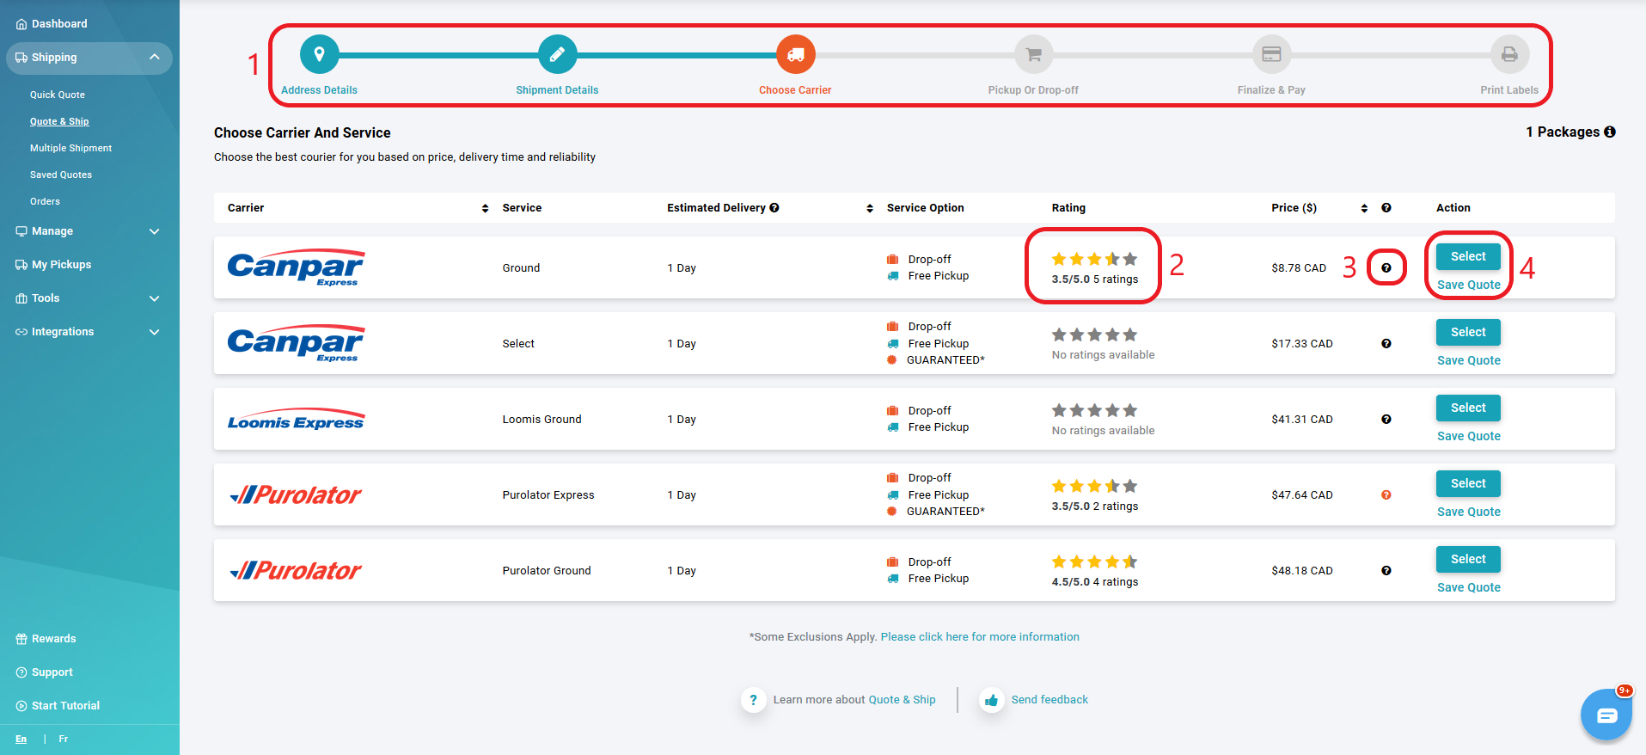Click the star rating for Canpar Ground
Viewport: 1646px width, 755px height.
(x=1094, y=259)
